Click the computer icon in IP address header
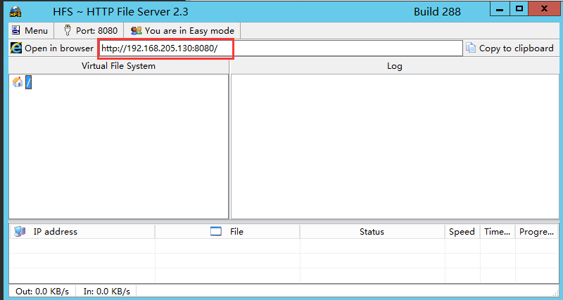 (20, 232)
